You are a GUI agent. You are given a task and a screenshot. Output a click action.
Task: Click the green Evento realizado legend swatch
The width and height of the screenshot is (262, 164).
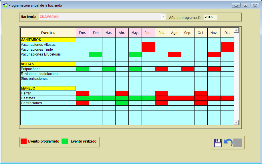tap(65, 141)
